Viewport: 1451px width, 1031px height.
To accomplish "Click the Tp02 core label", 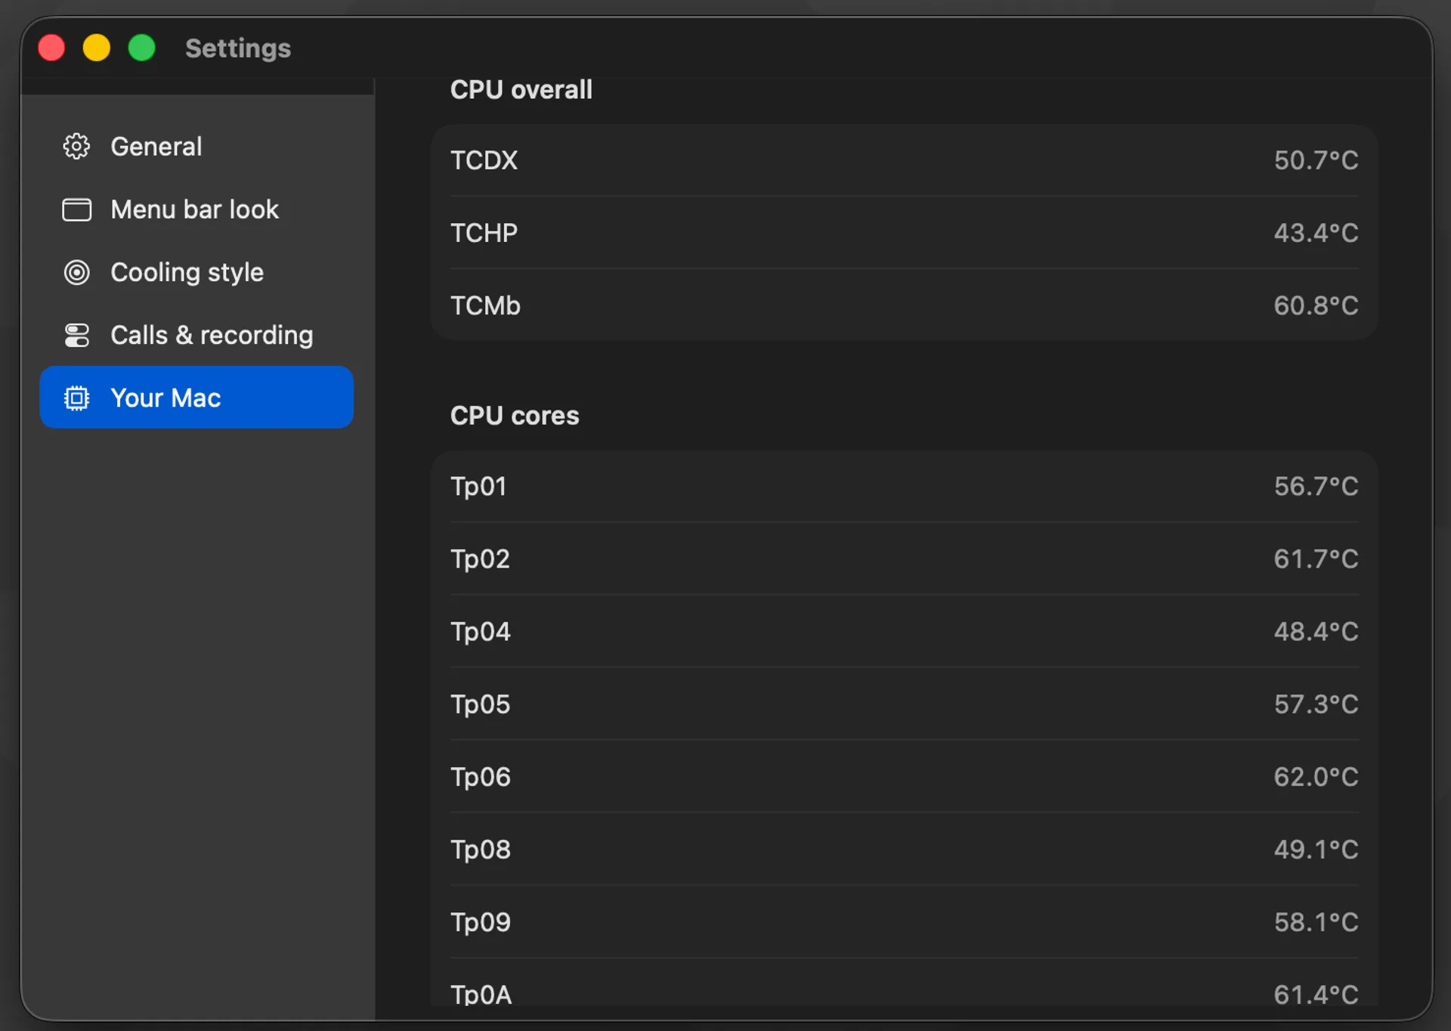I will [480, 559].
